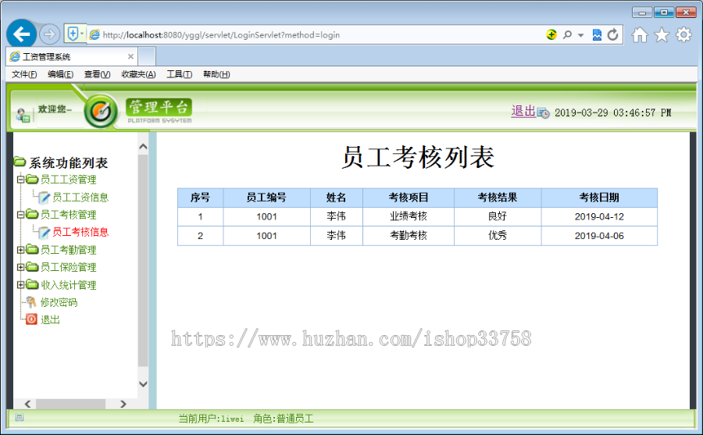Screen dimensions: 703x435
Task: Open 收入统计管理 folder label
Action: pyautogui.click(x=68, y=285)
